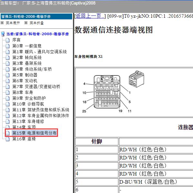Click the page icon of 第6章 发动机
The width and height of the screenshot is (193, 193).
pos(8,81)
